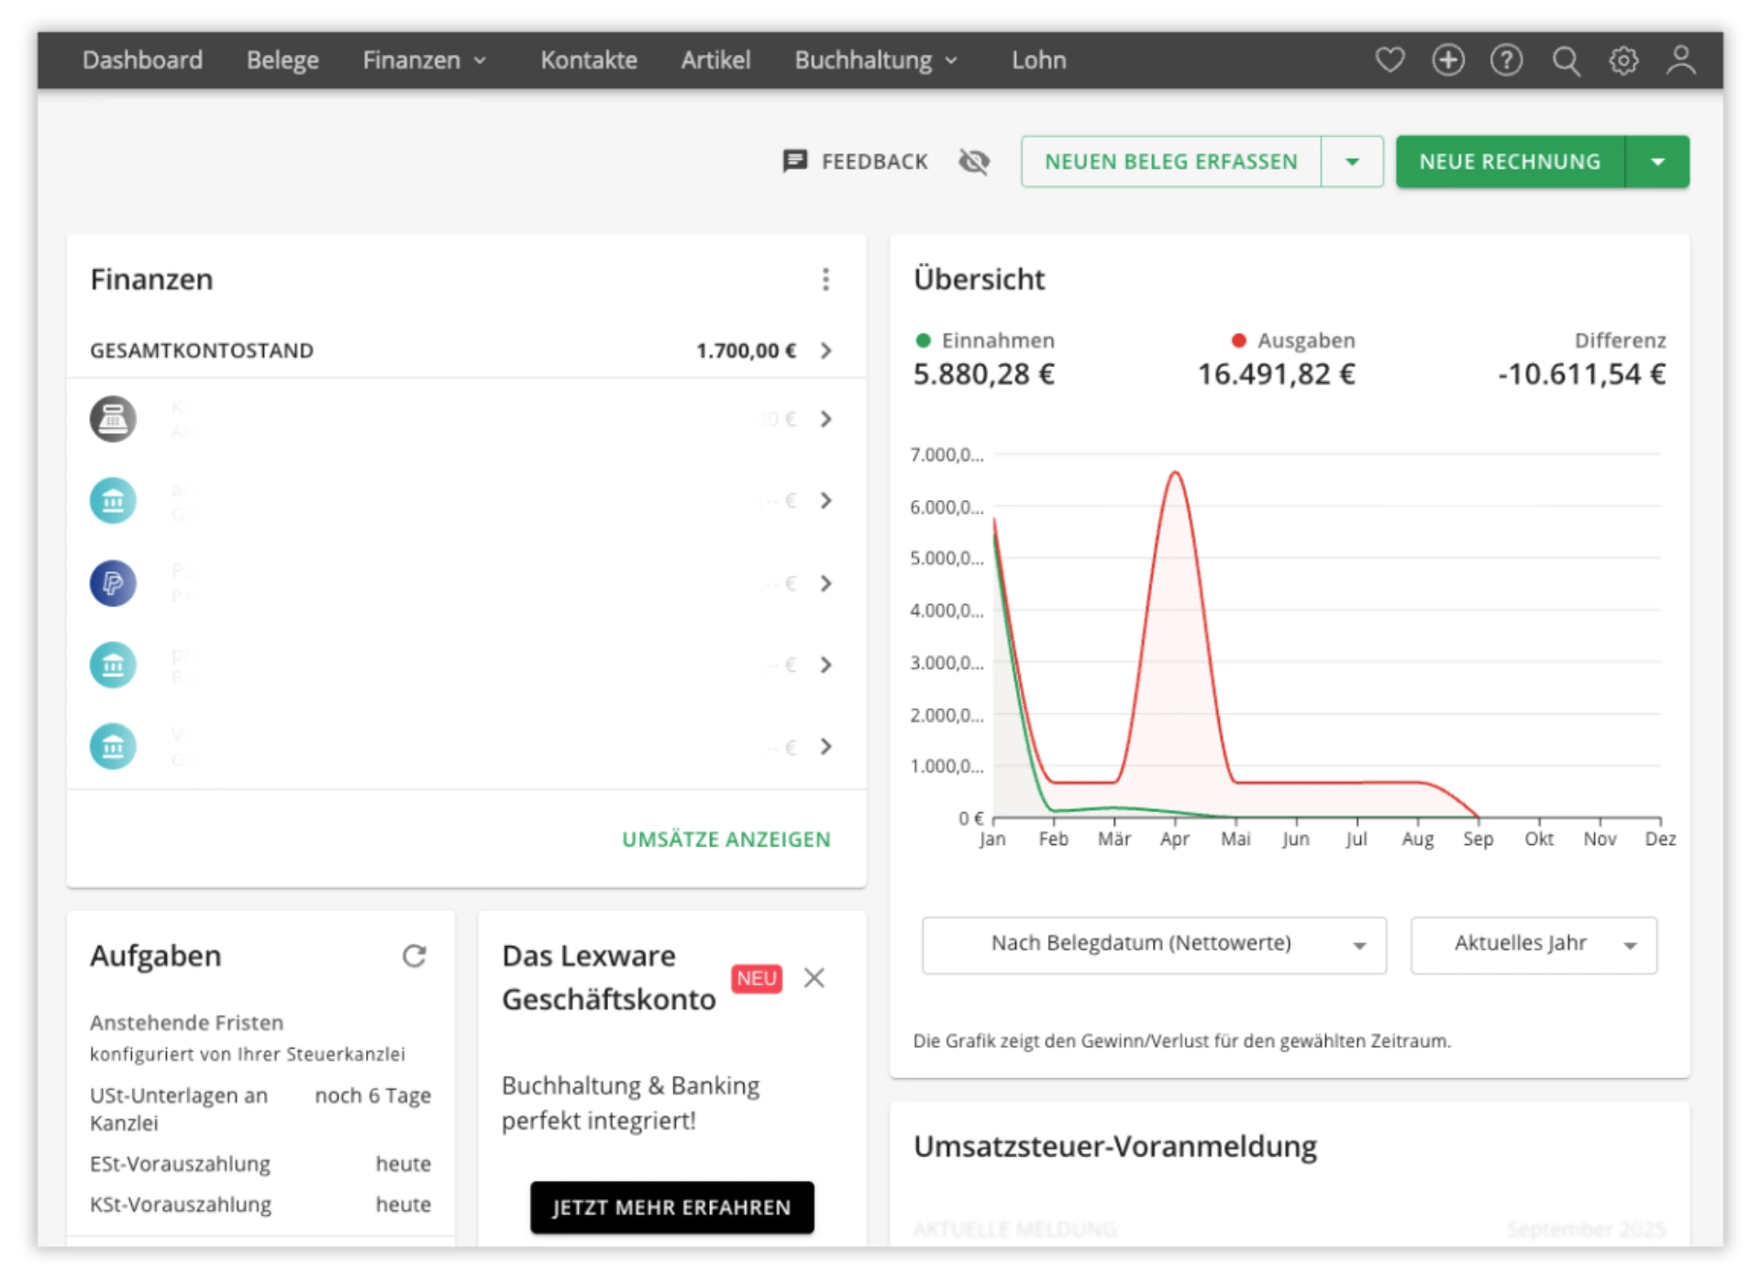Click Ausgaben value 16.491,82 €
1761x1279 pixels.
pyautogui.click(x=1276, y=374)
